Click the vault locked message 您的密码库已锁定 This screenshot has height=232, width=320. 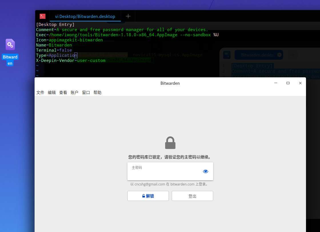click(x=170, y=157)
